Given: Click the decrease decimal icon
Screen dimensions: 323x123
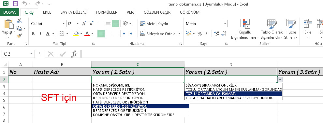Looking at the screenshot, I should [224, 34].
